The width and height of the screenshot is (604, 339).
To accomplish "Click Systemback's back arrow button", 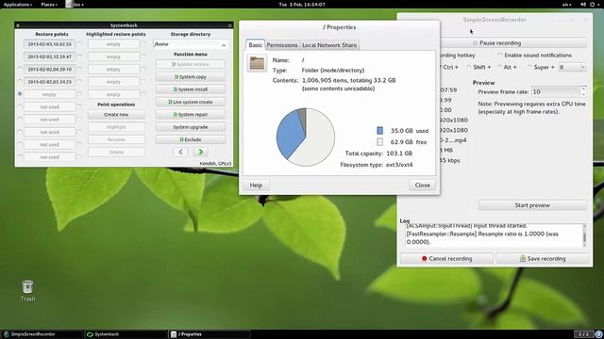I will (x=180, y=153).
